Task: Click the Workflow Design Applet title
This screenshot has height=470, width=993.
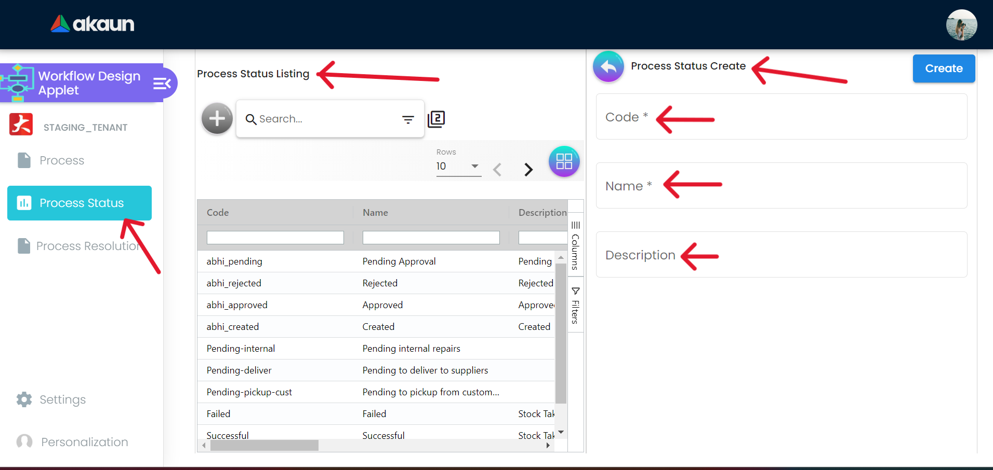Action: point(89,83)
